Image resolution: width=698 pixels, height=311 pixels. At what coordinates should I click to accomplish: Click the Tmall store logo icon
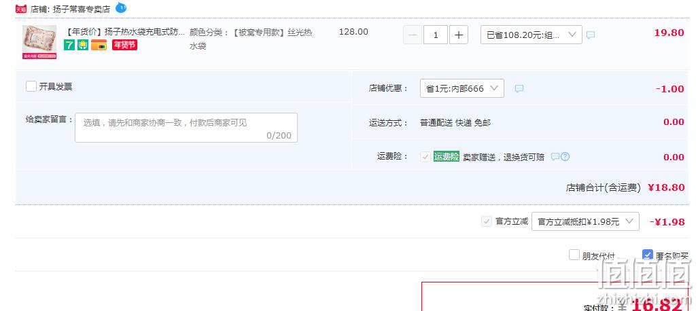tap(21, 9)
